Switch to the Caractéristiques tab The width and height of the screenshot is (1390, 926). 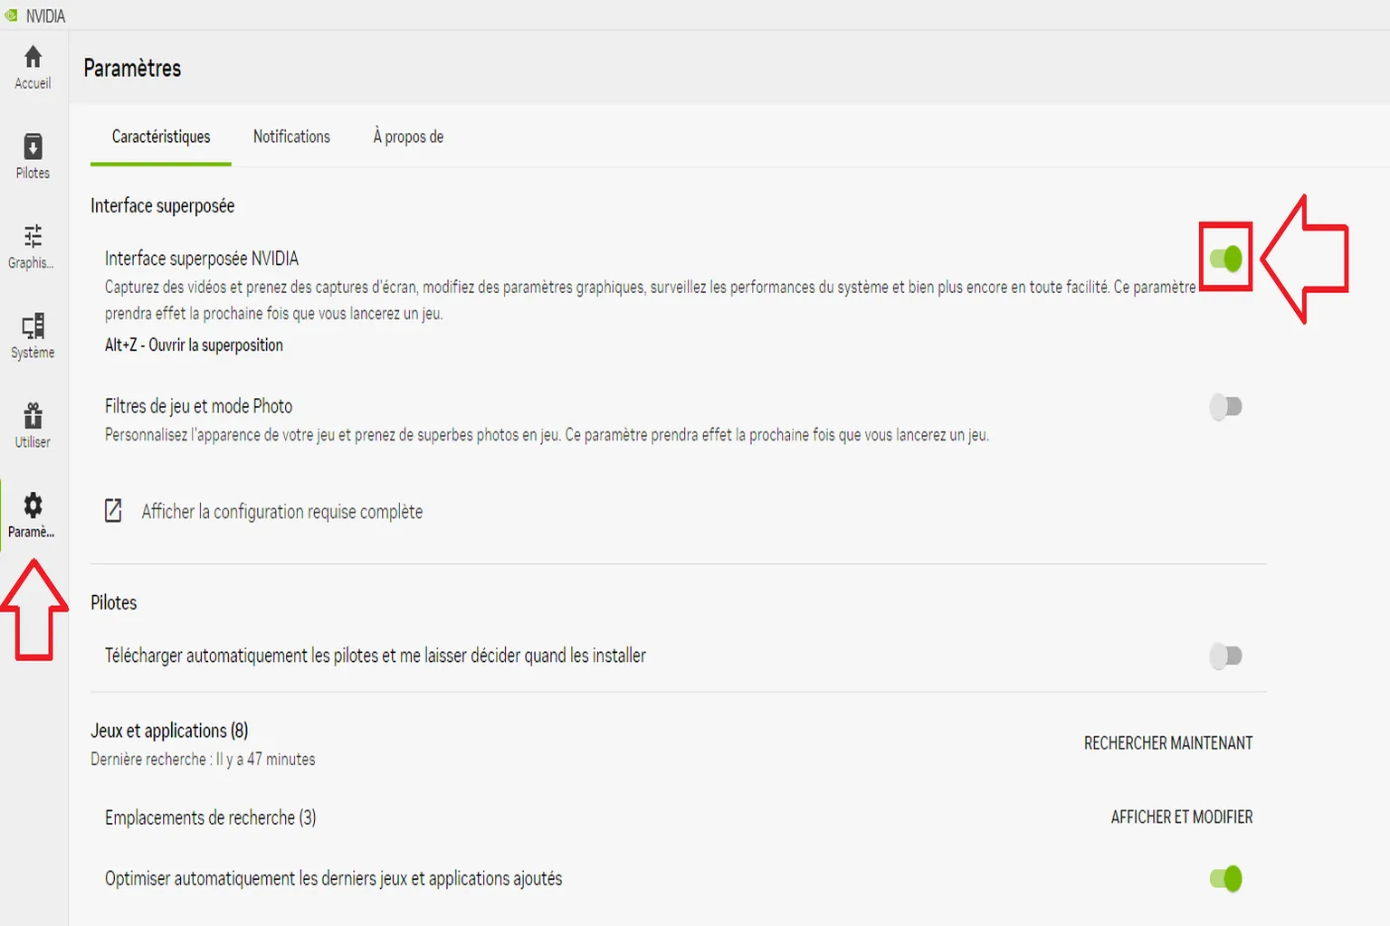click(161, 137)
